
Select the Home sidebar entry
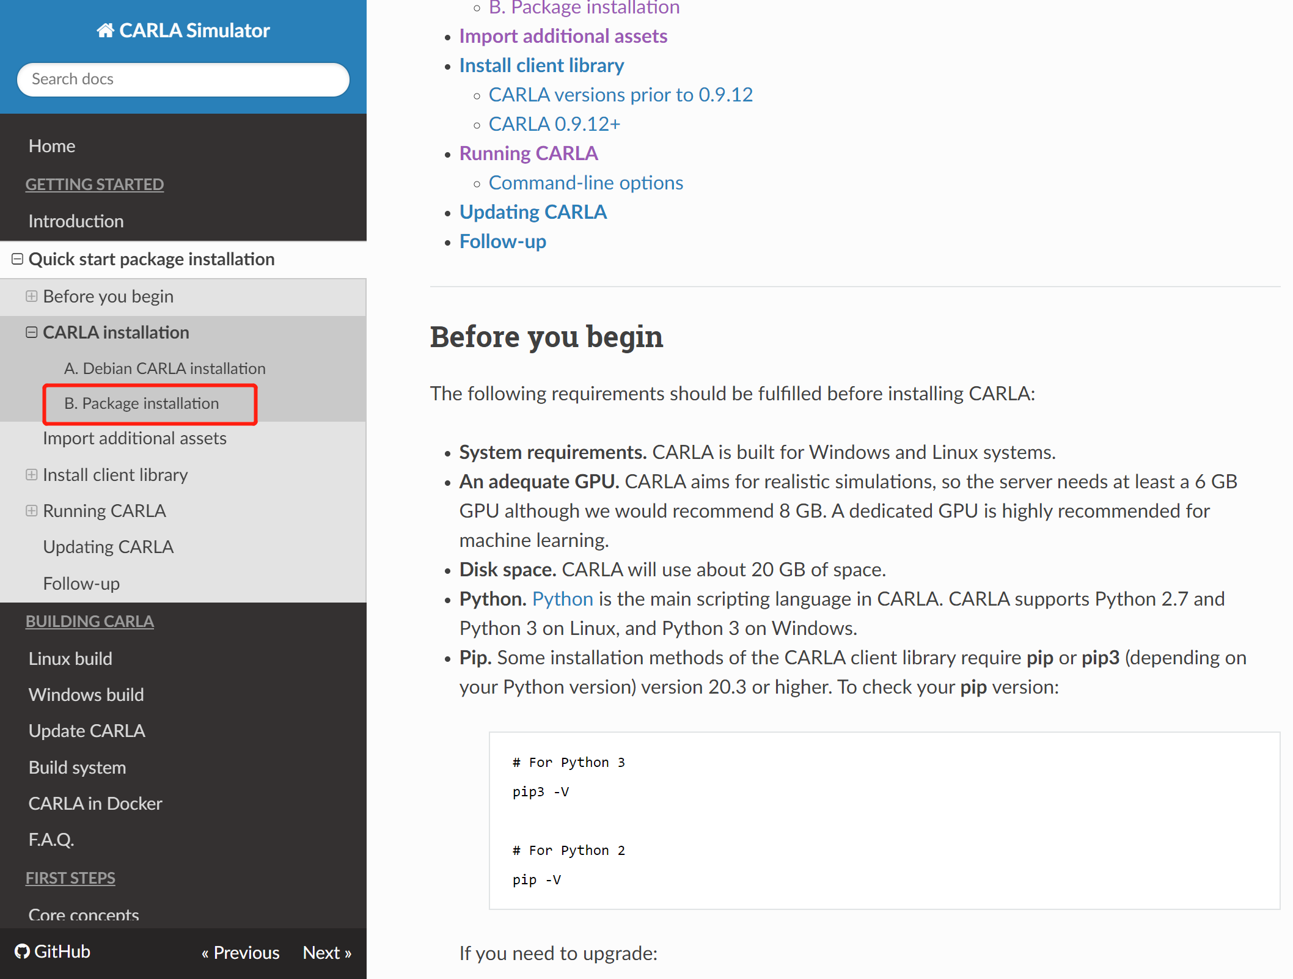click(x=51, y=146)
